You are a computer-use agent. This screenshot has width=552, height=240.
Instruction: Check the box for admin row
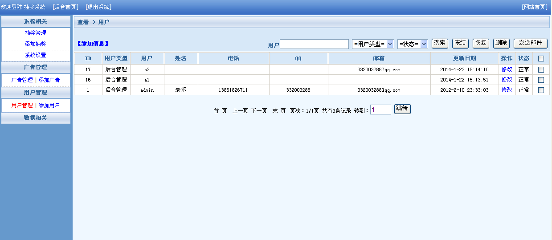coord(541,90)
